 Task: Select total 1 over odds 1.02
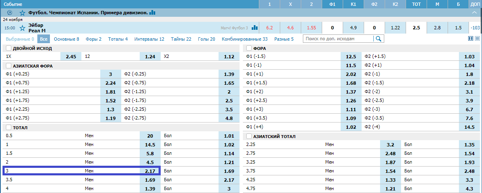pyautogui.click(x=229, y=144)
